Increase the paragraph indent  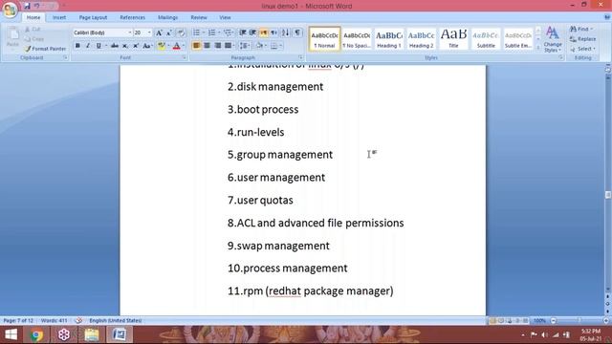pos(252,32)
